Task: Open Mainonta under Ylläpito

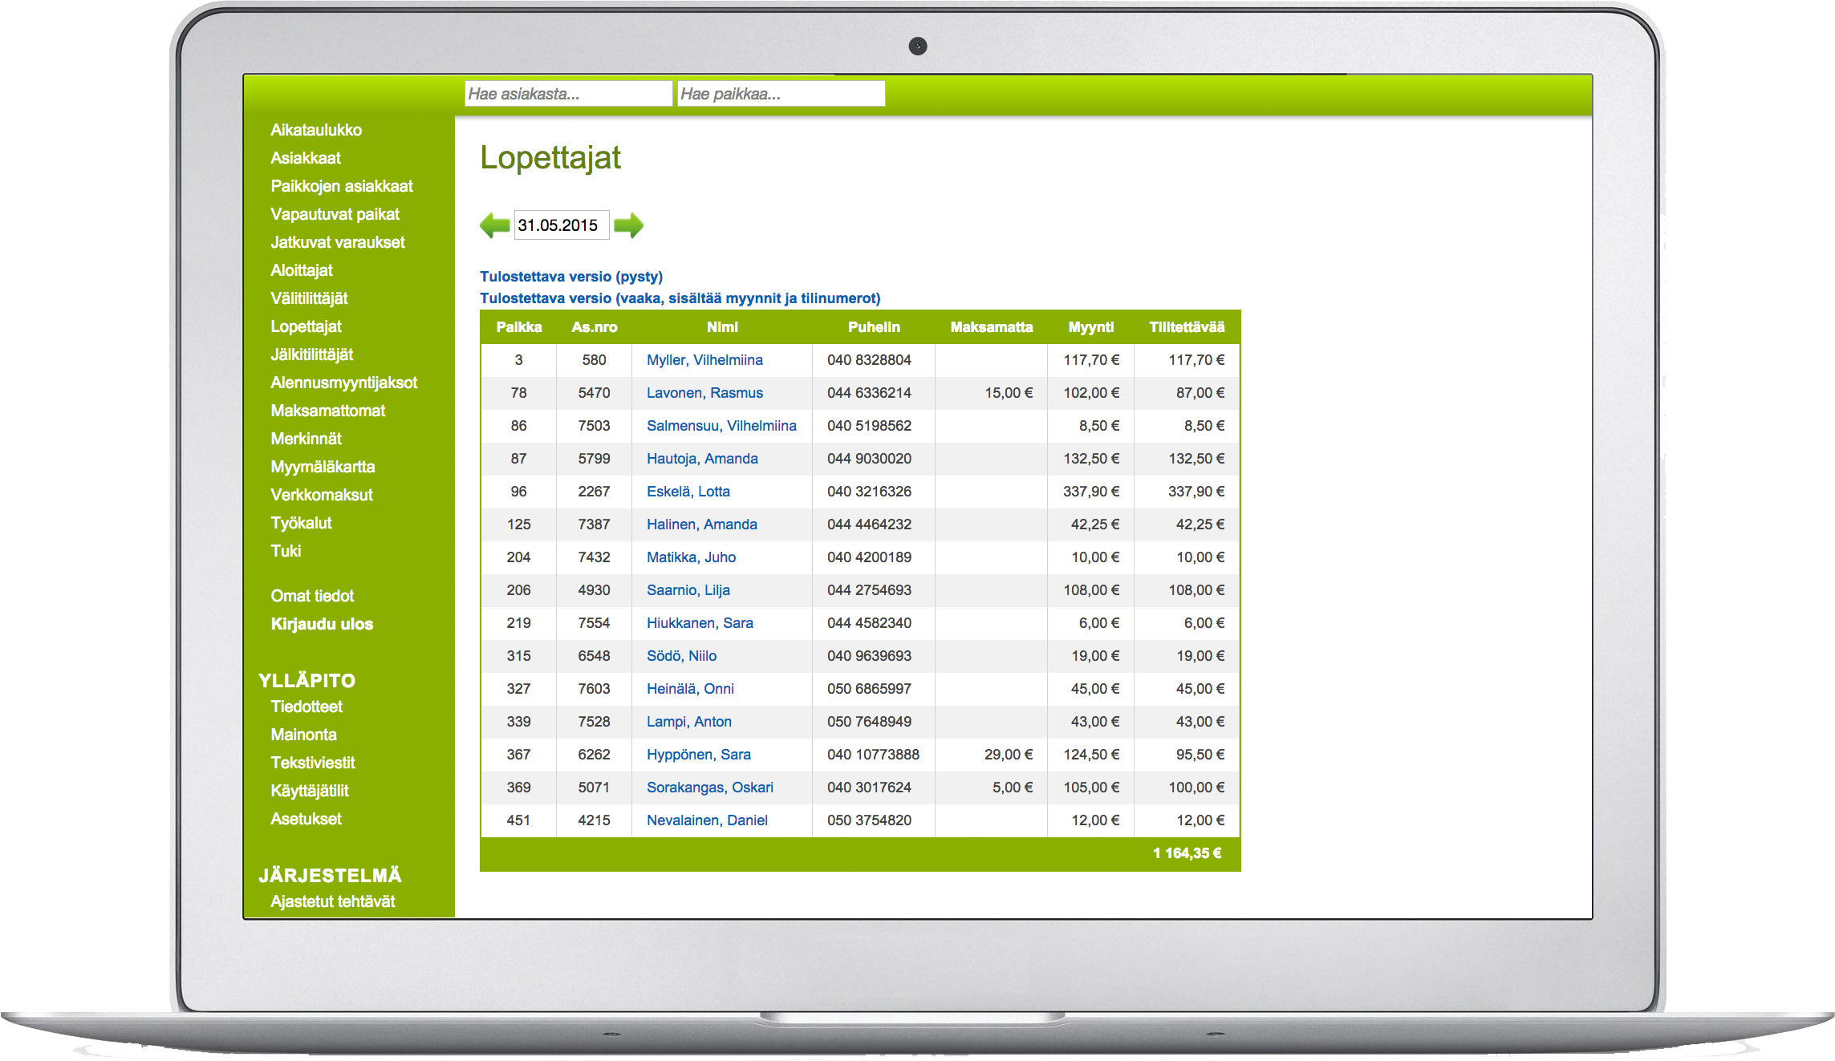Action: [303, 735]
